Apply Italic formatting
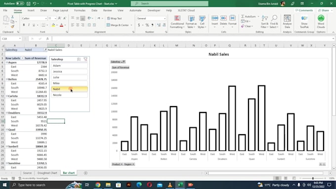The height and width of the screenshot is (189, 336). pyautogui.click(x=29, y=25)
